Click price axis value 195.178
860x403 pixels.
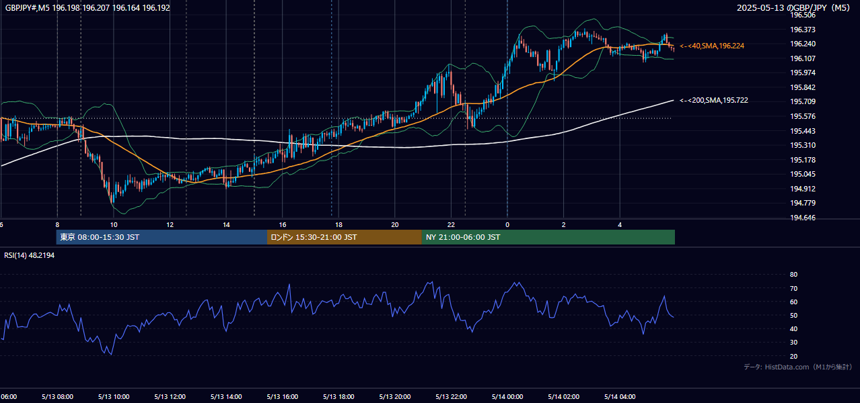(x=802, y=160)
